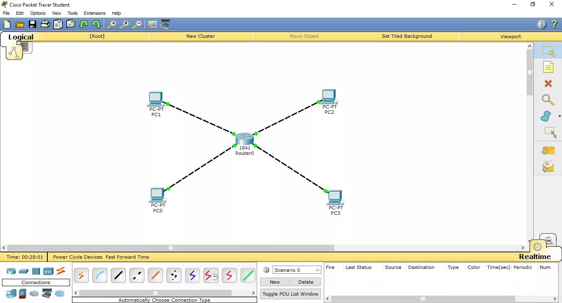Click Power Cycle Devices

78,257
